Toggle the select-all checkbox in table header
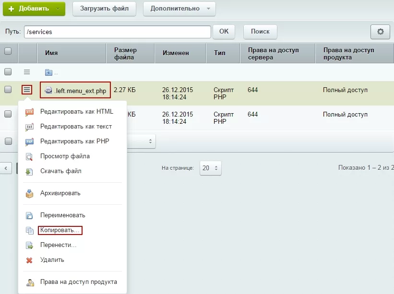Viewport: 394px width, 294px height. 8,51
